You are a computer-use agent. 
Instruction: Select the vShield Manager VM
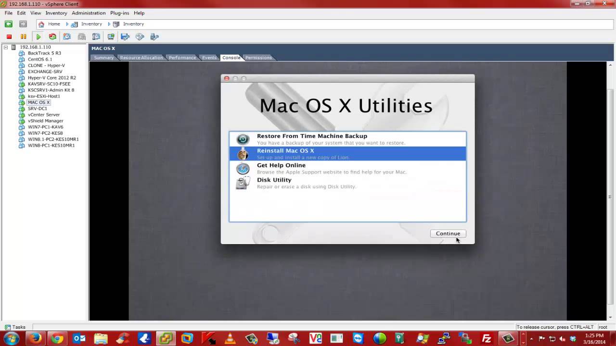45,121
